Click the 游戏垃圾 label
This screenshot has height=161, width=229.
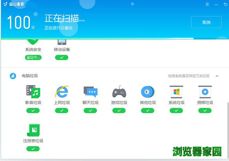119,103
